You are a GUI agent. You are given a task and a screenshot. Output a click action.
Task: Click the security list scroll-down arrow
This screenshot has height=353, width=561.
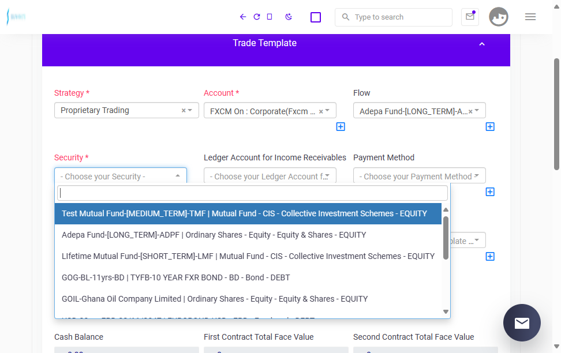(x=446, y=311)
